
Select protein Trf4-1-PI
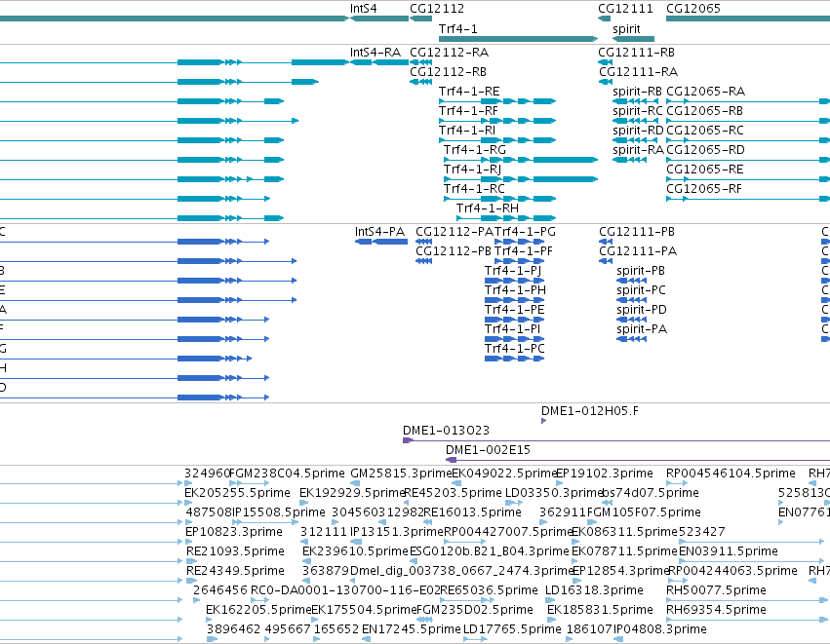coord(515,339)
